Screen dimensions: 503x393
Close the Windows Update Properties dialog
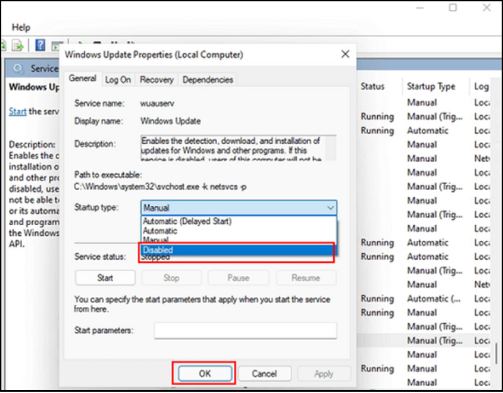pyautogui.click(x=345, y=55)
